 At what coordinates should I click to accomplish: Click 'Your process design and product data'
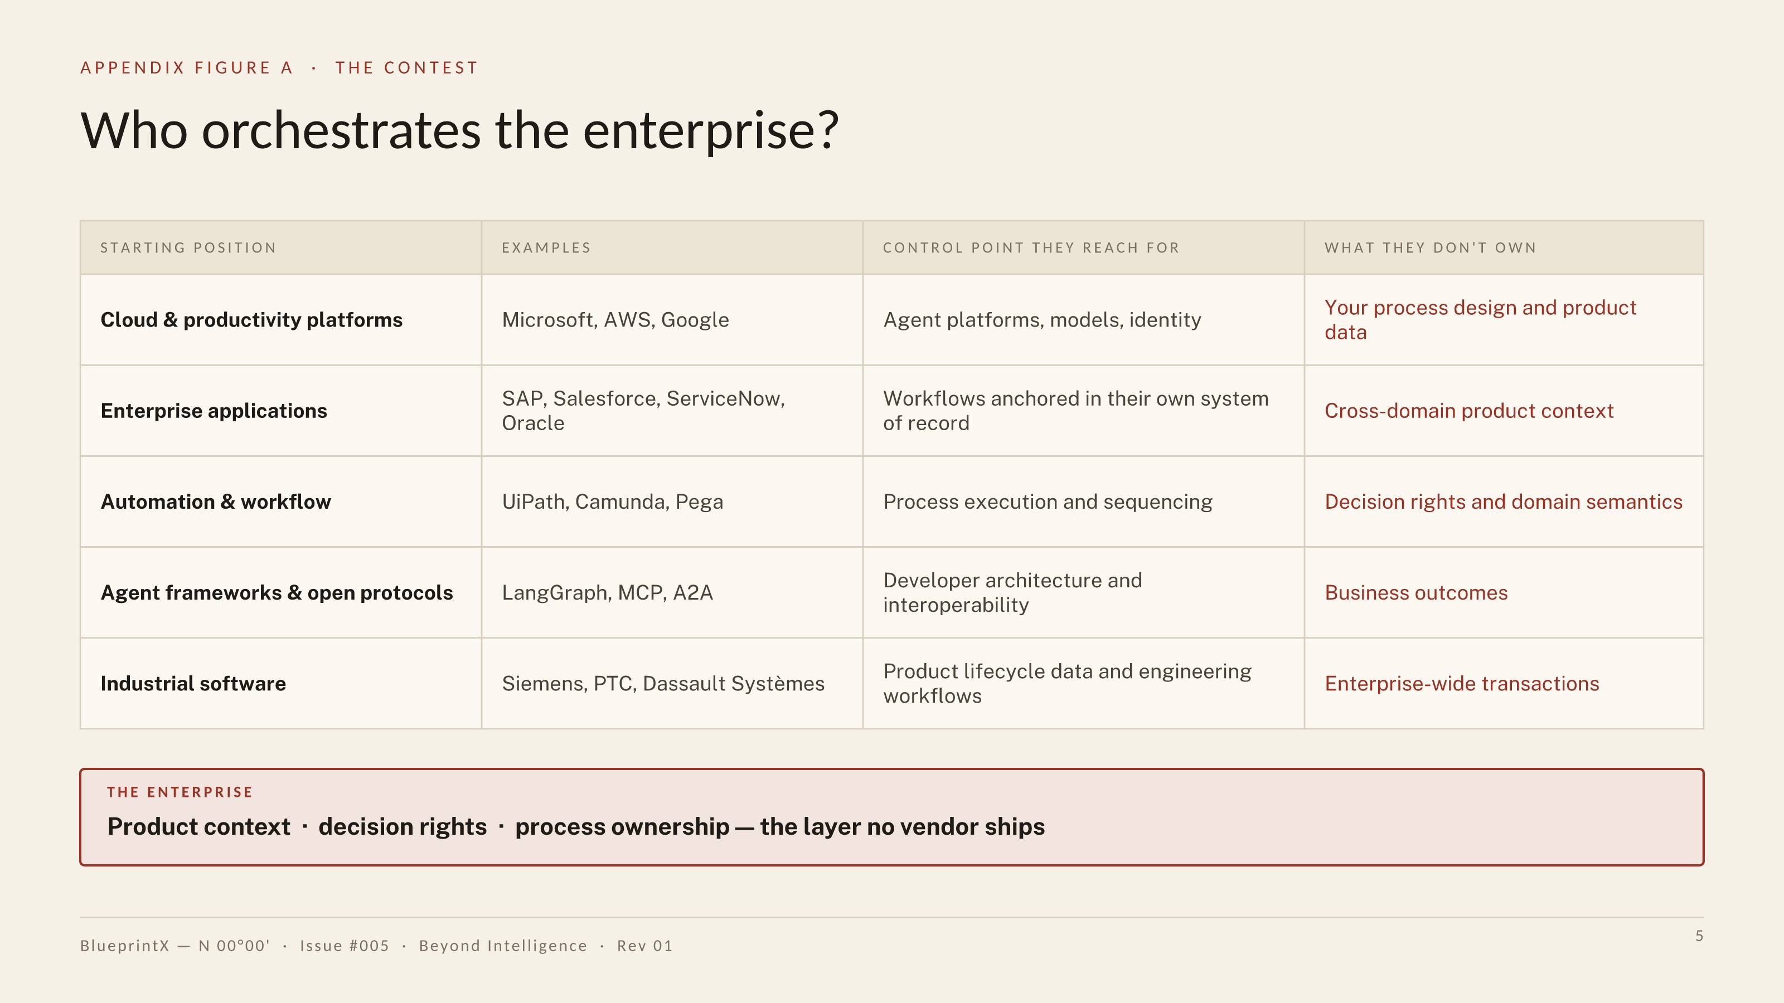(1481, 320)
